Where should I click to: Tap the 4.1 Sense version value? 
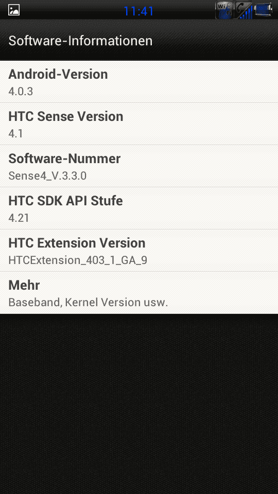(16, 134)
